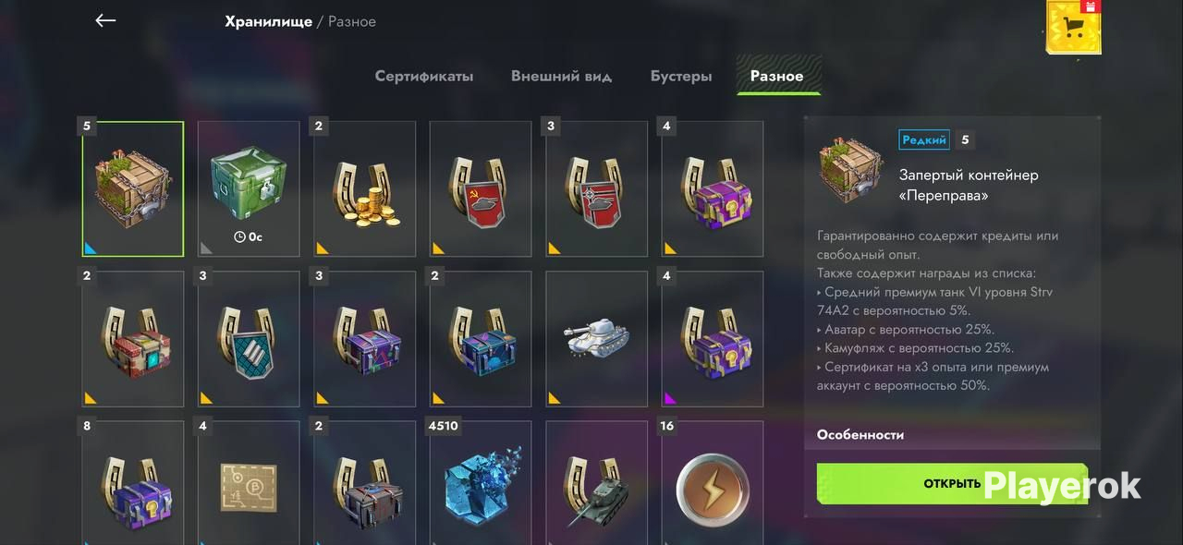Select the blue crystal cube item marked 4510
The height and width of the screenshot is (545, 1183).
(x=481, y=482)
